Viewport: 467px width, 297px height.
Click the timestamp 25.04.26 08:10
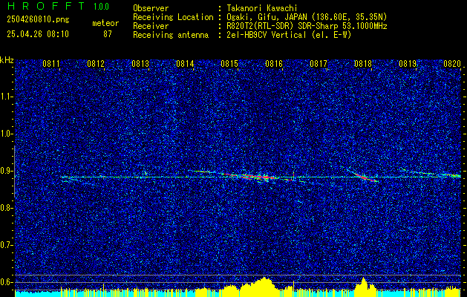38,34
